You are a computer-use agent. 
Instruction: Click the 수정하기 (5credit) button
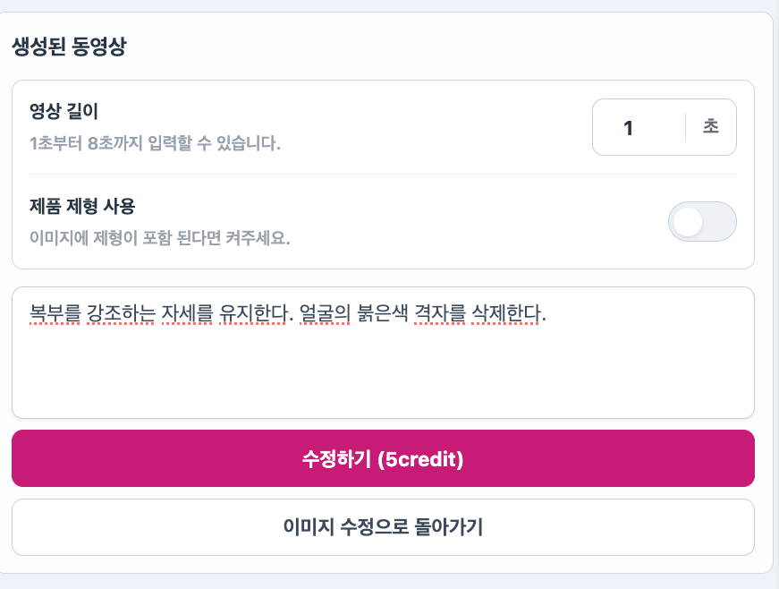coord(383,458)
